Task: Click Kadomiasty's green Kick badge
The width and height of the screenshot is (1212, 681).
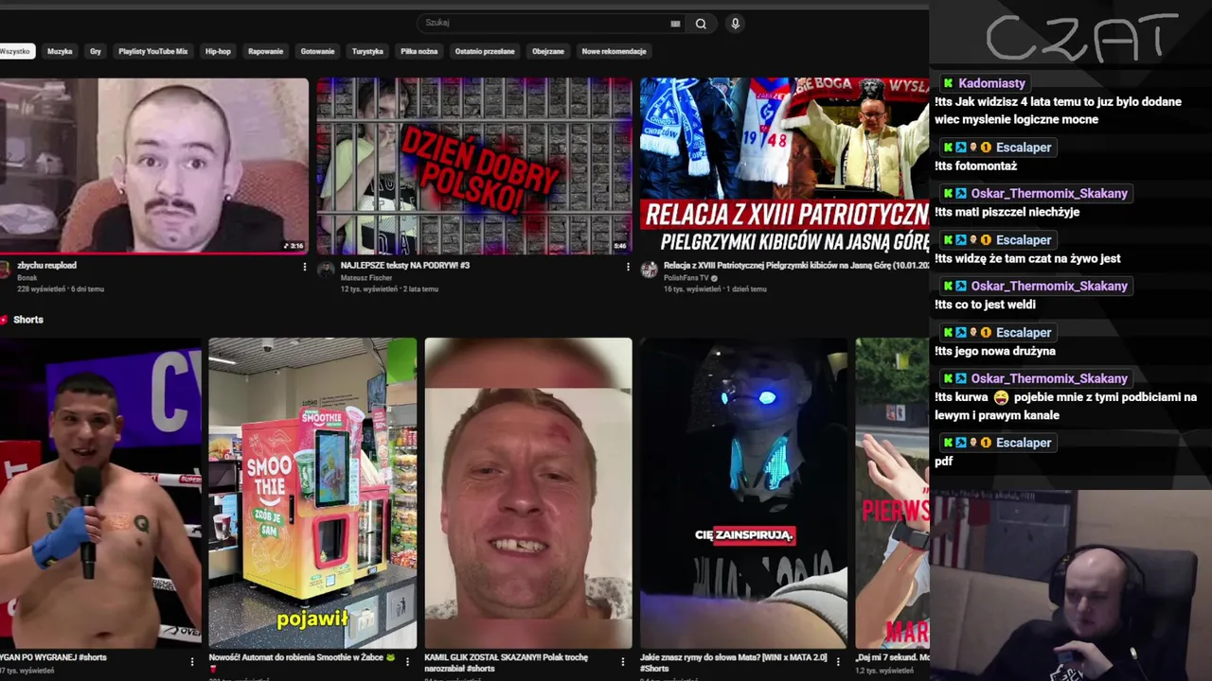Action: [x=948, y=83]
